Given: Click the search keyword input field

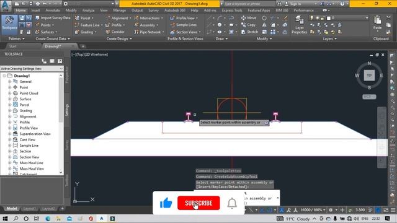Looking at the screenshot, I should tap(249, 4).
